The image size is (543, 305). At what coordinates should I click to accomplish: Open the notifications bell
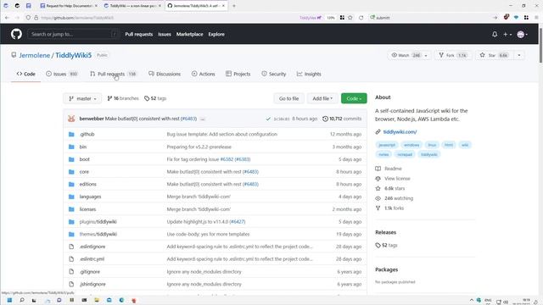(x=495, y=34)
